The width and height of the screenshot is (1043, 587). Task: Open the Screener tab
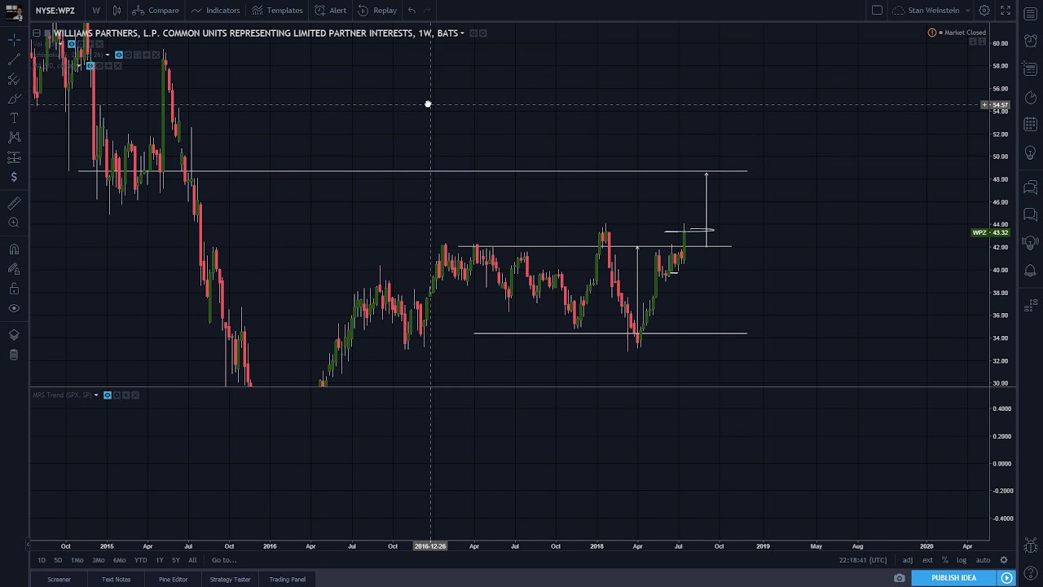tap(59, 580)
